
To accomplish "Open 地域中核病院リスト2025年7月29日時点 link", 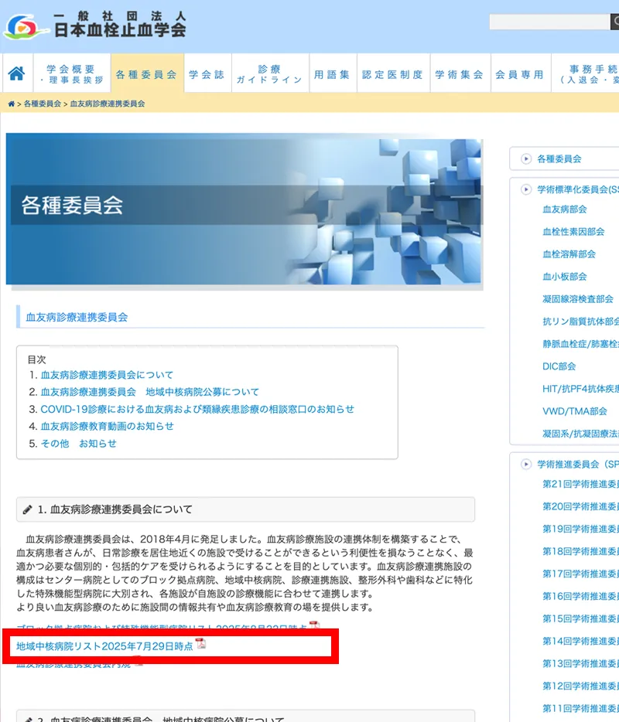I will click(104, 646).
